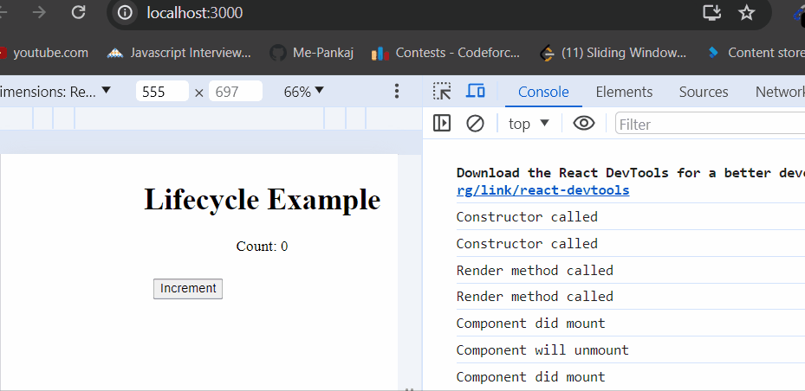Open the Content store bookmark
The height and width of the screenshot is (391, 805).
tap(756, 53)
